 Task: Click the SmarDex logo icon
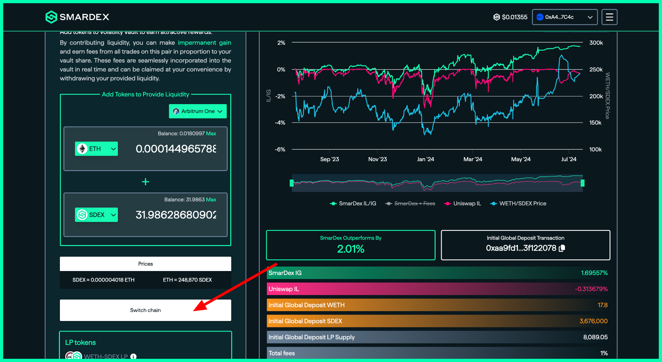(51, 17)
